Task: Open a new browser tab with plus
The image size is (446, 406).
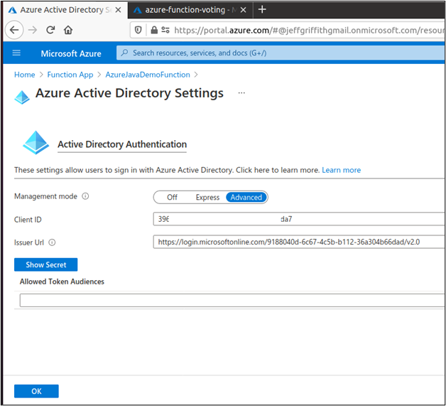Action: click(262, 10)
